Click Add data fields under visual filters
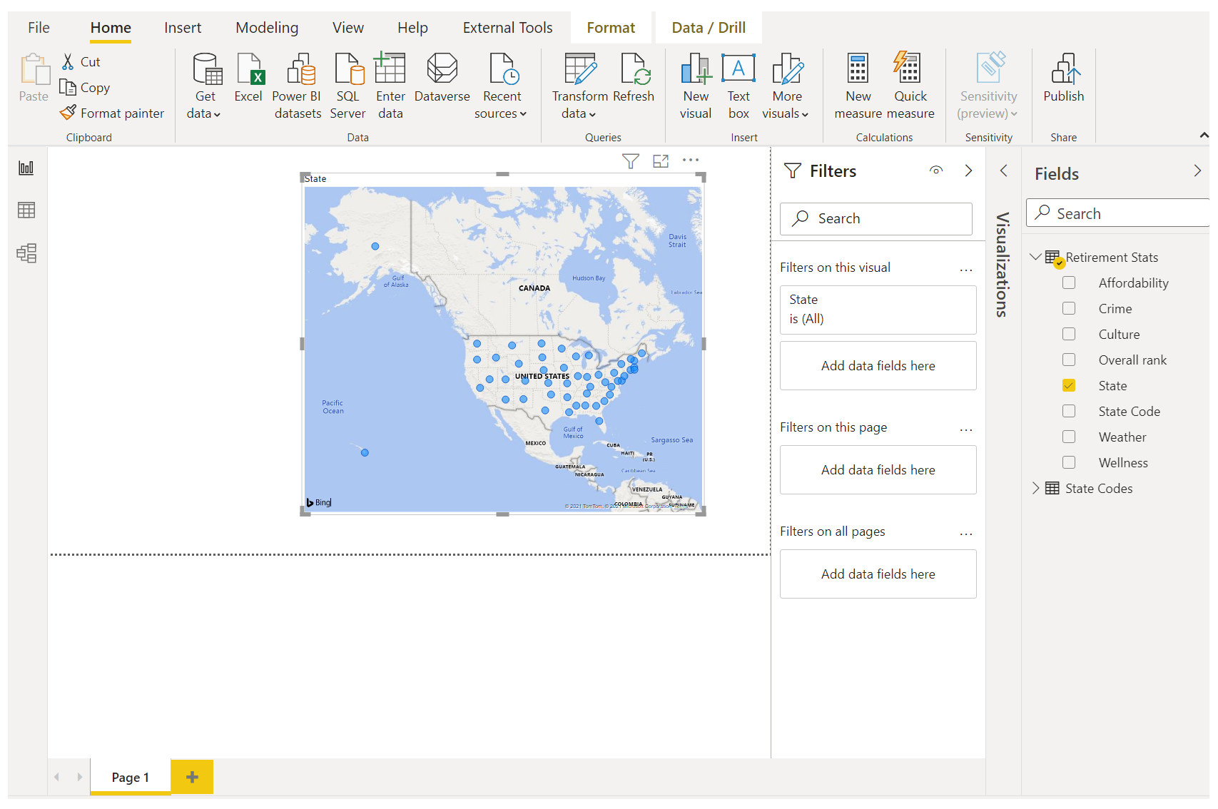1218x809 pixels. click(x=878, y=365)
